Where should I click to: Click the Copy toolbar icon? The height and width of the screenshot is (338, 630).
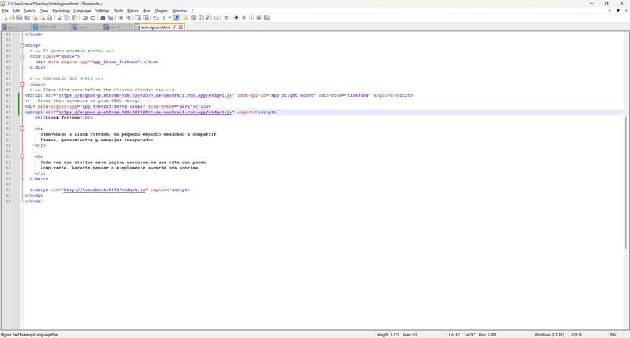(x=67, y=18)
